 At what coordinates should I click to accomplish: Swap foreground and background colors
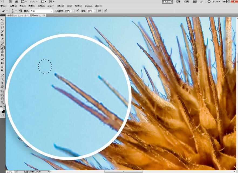4,106
